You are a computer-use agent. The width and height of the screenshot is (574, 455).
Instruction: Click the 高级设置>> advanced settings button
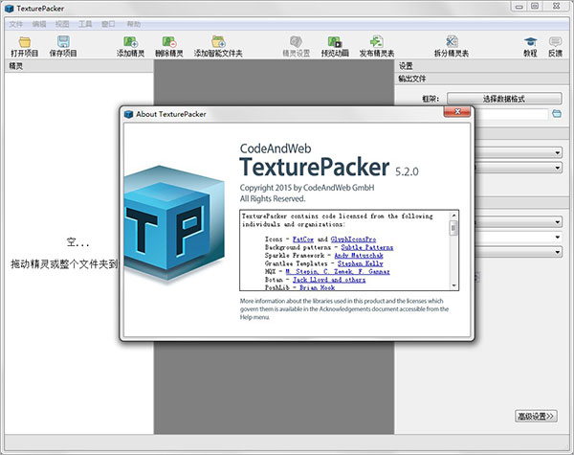pyautogui.click(x=536, y=416)
